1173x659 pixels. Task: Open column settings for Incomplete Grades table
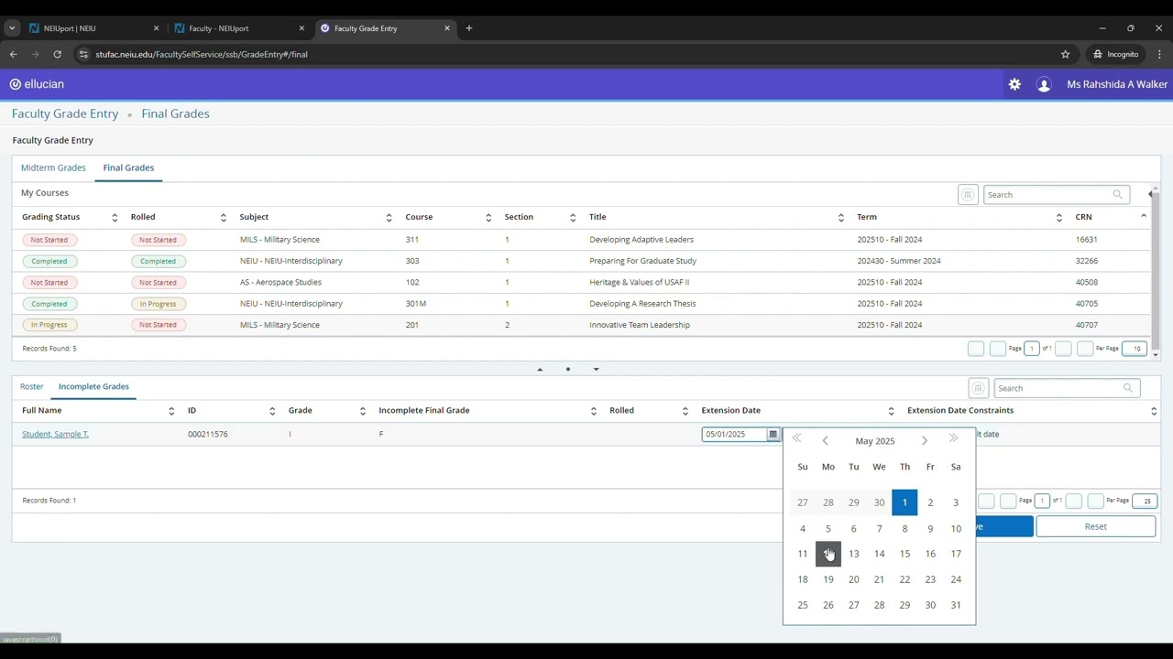point(978,388)
